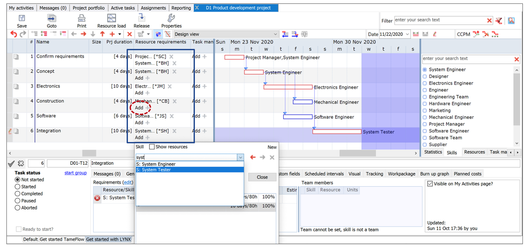Viewport: 528px width, 248px height.
Task: Uncheck Visible on My Activities page
Action: tap(430, 184)
